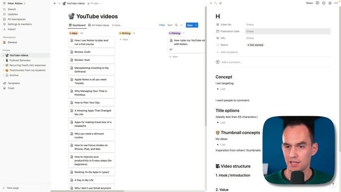Open Search in the sidebar
341x192 pixels.
[x=12, y=9]
